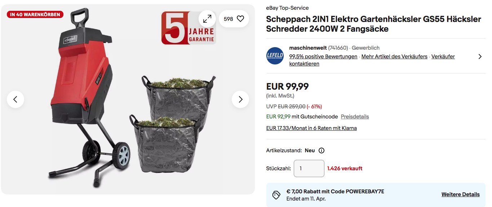Open Klarna 6 Raten financing link

(311, 128)
